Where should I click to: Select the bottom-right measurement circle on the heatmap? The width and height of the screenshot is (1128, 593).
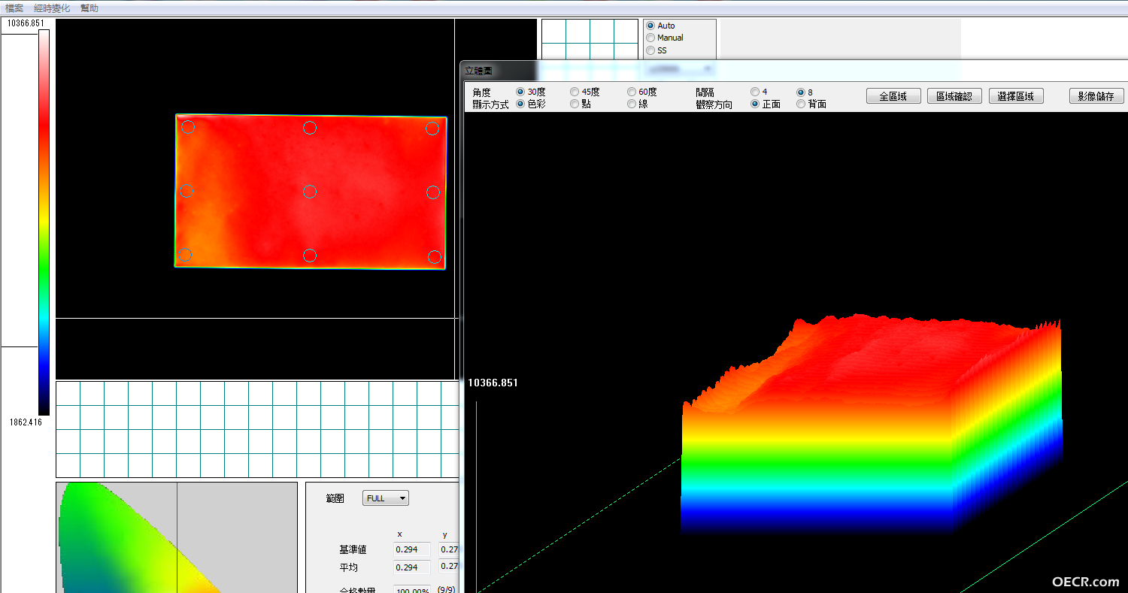pyautogui.click(x=435, y=257)
